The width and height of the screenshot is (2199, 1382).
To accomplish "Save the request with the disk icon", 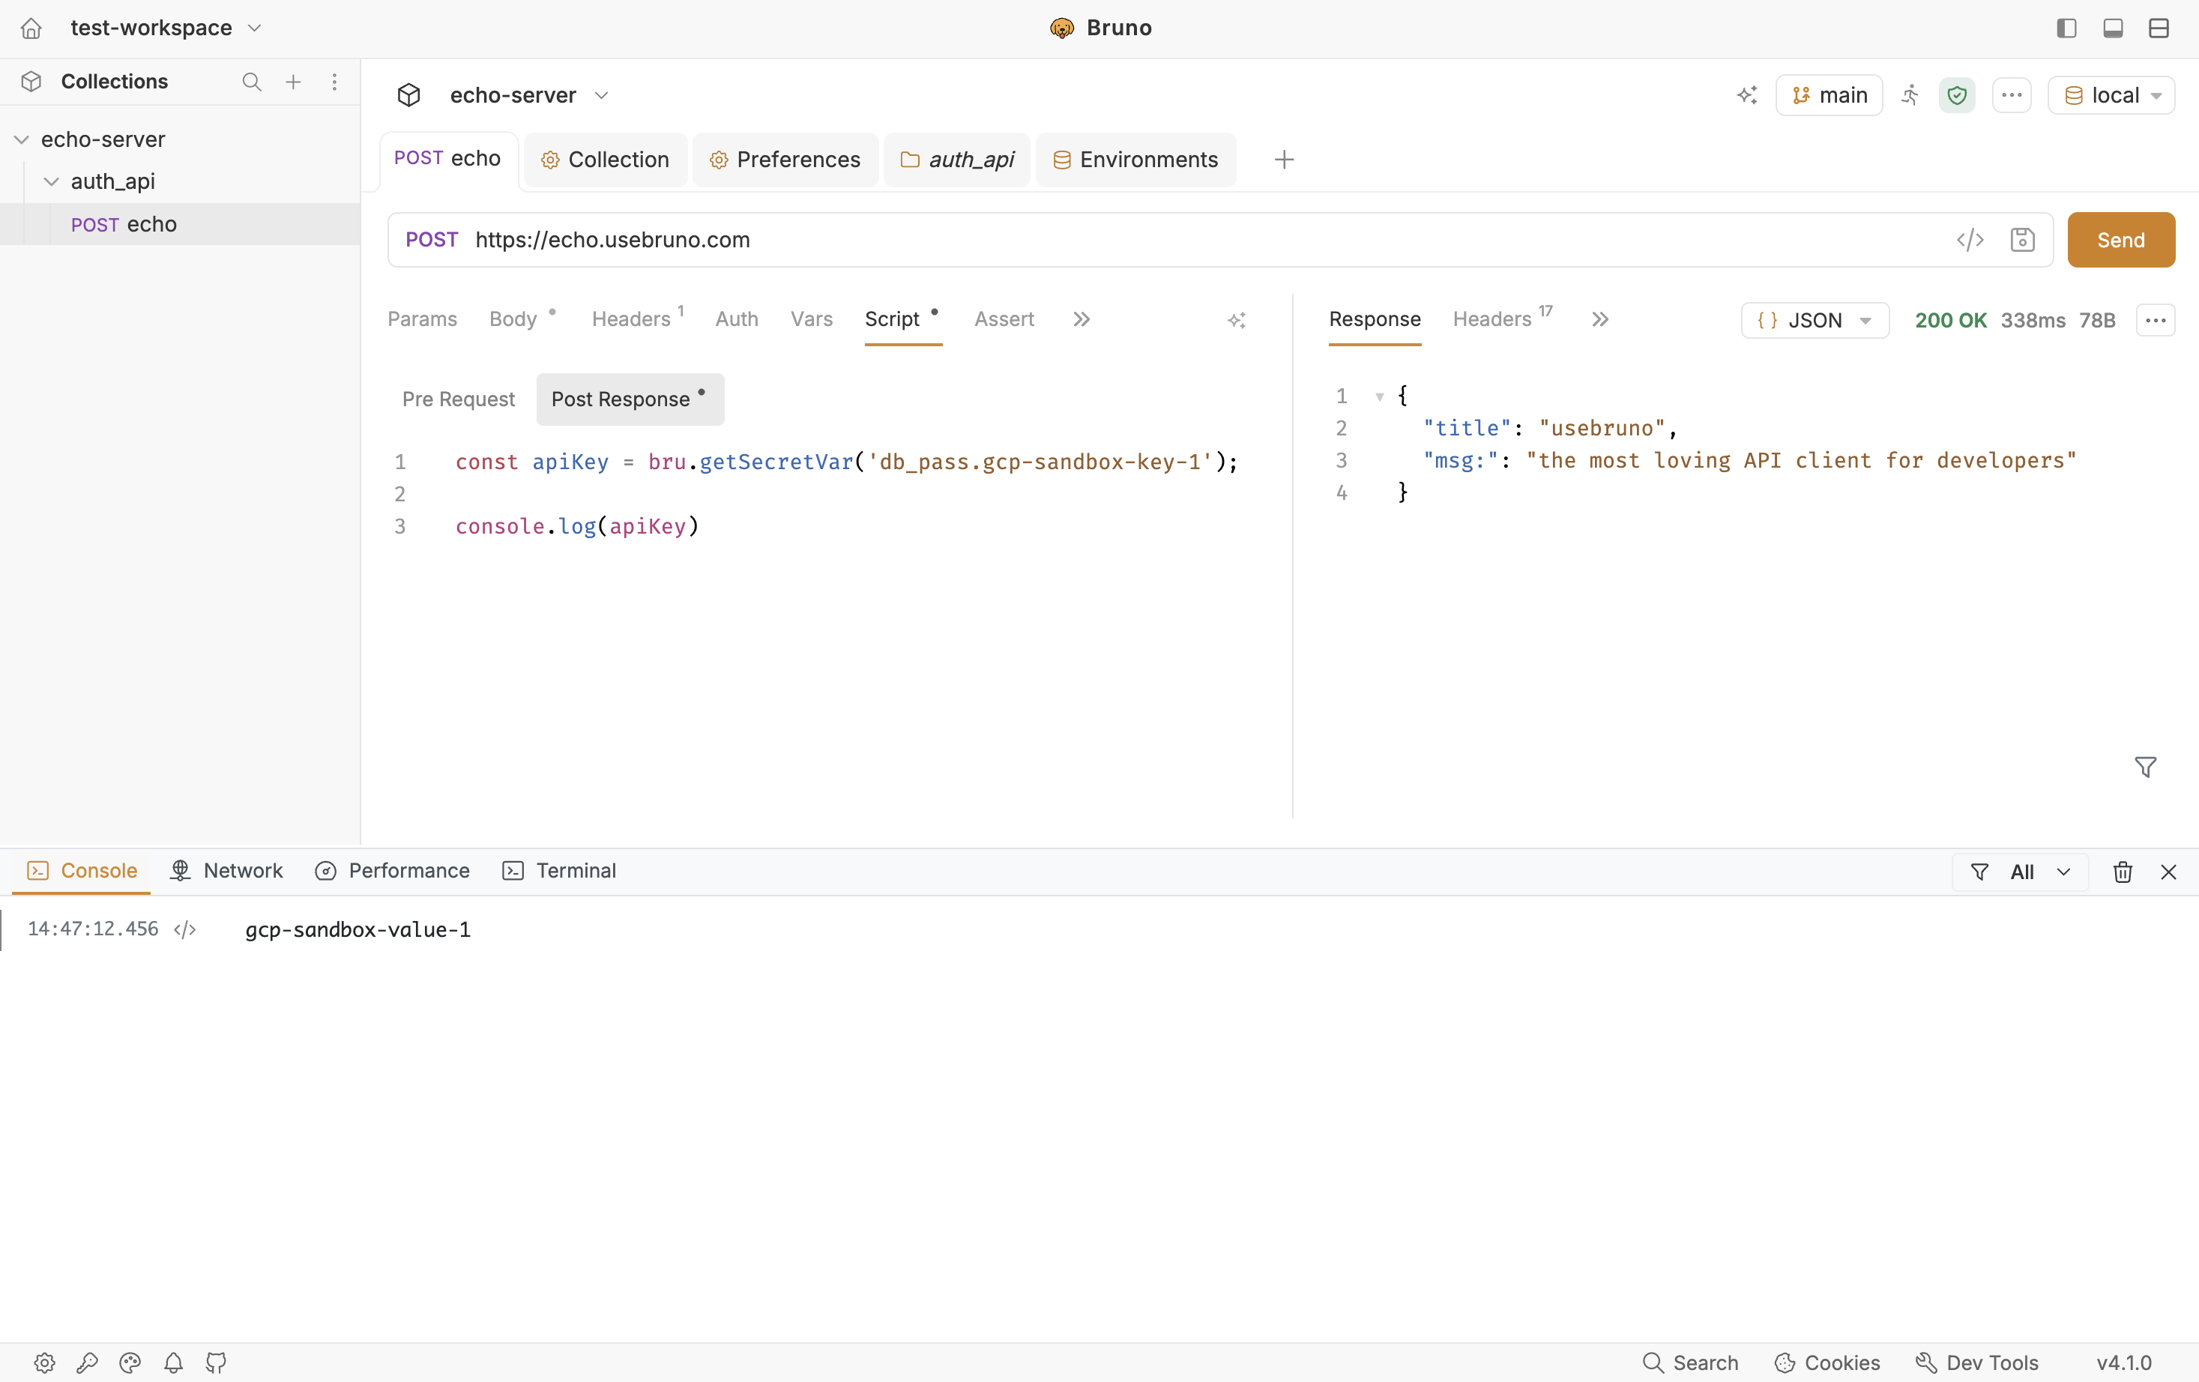I will 2023,241.
